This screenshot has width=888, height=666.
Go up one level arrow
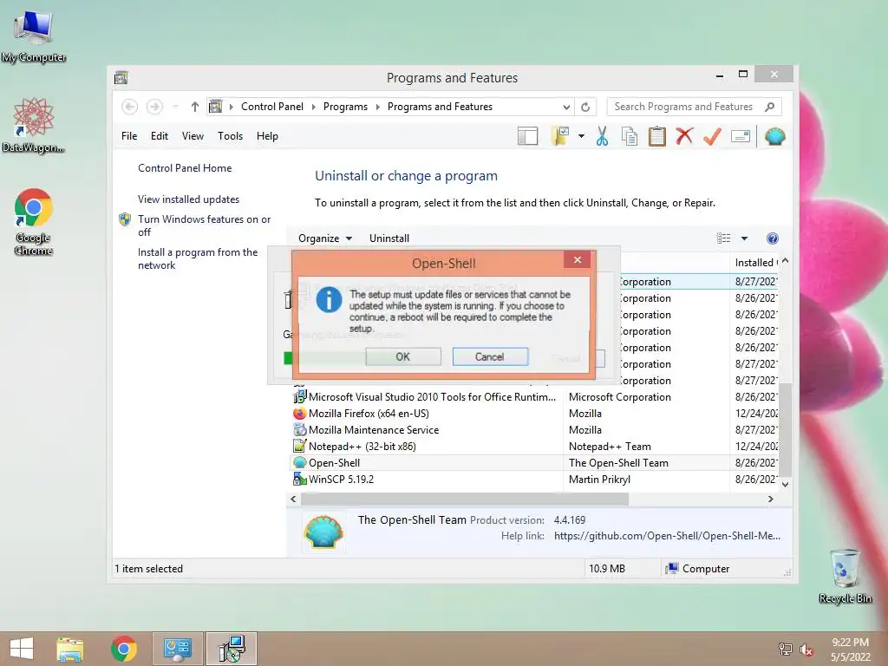click(195, 107)
